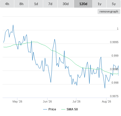The width and height of the screenshot is (121, 116).
Task: Click the blue Price legend line marker
Action: 45,109
